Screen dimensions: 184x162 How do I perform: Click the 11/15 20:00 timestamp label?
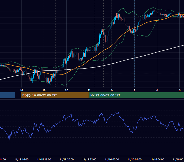(x=67, y=160)
